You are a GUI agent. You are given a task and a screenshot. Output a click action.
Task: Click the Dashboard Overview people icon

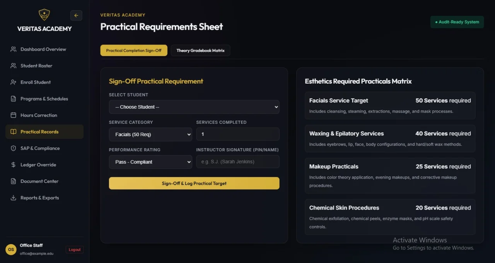point(14,49)
